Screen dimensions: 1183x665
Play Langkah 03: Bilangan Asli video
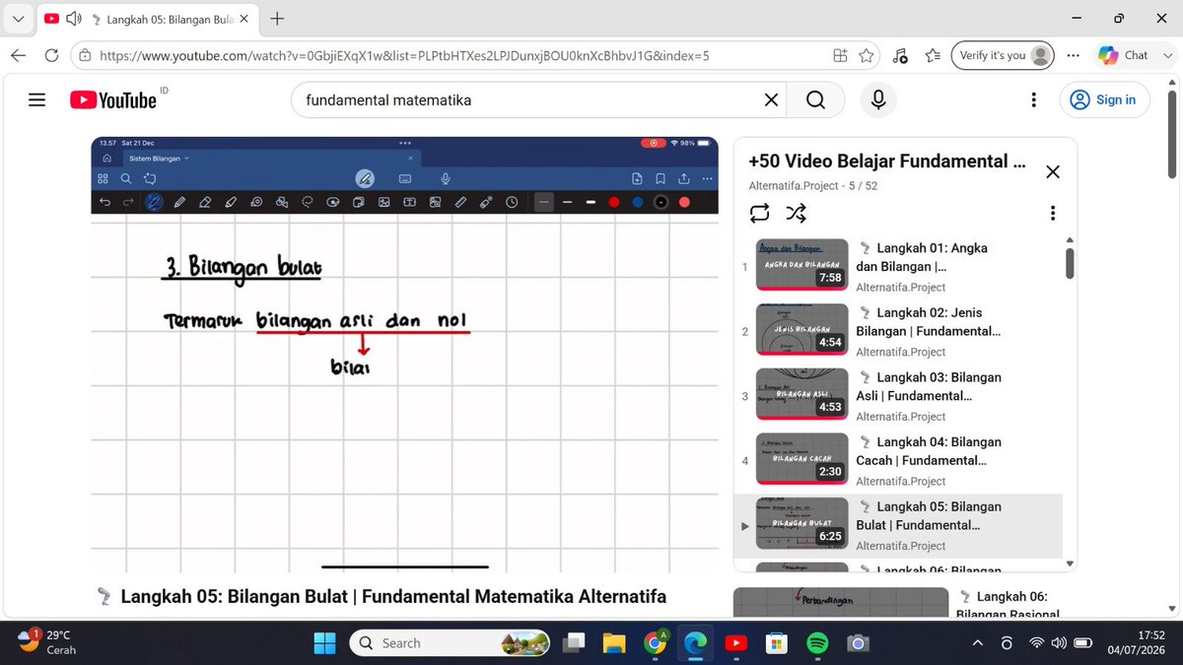[898, 396]
